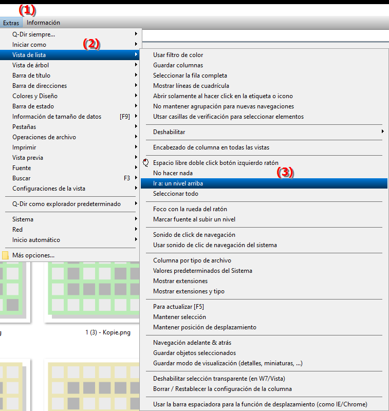Image resolution: width=389 pixels, height=411 pixels.
Task: Expand the Barra de título submenu
Action: (x=70, y=76)
